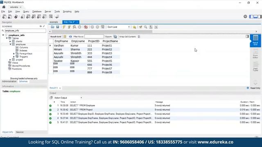Open search table data tool
The image size is (262, 147).
(51, 16)
